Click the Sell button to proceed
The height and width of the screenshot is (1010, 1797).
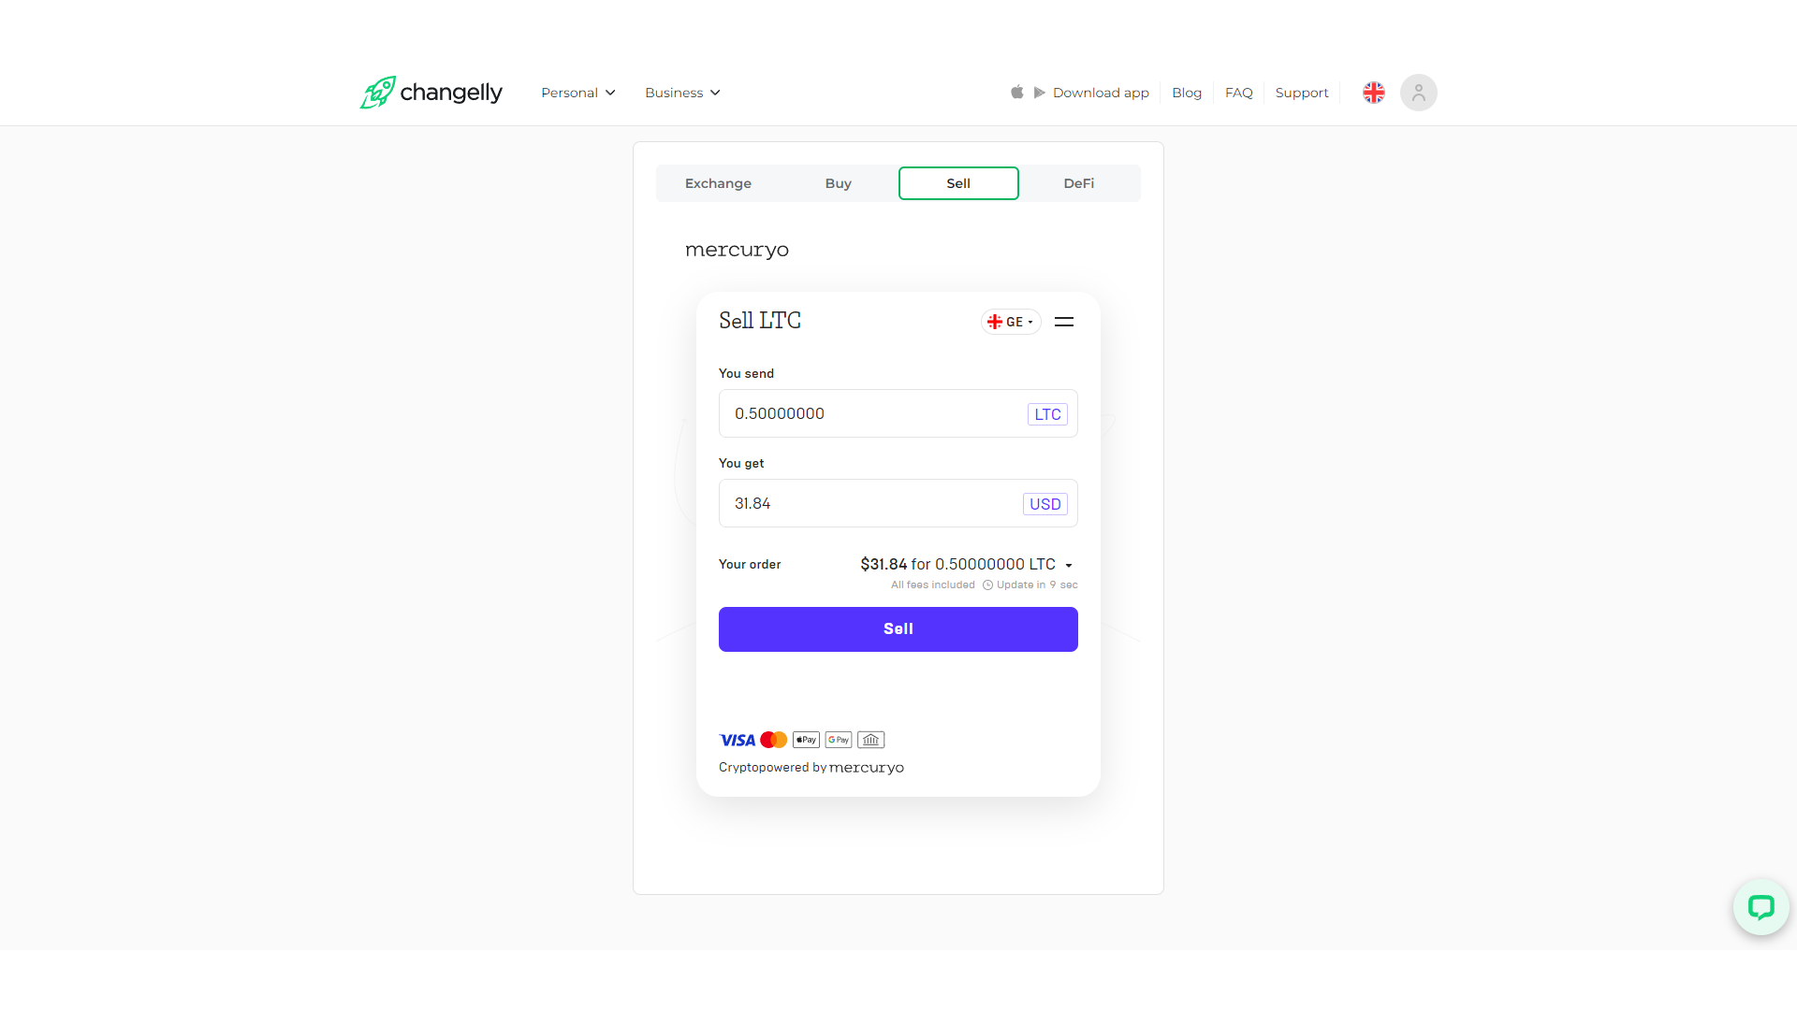coord(898,628)
